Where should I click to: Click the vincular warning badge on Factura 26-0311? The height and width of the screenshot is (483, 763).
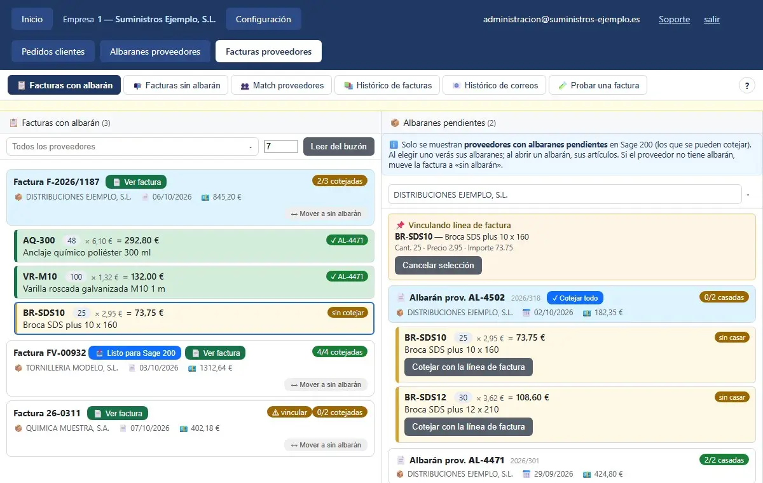(289, 412)
